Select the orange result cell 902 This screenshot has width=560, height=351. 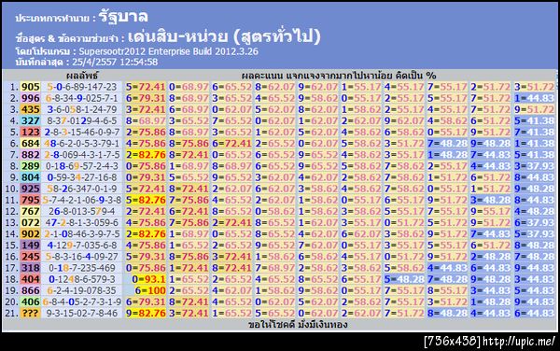tap(30, 234)
